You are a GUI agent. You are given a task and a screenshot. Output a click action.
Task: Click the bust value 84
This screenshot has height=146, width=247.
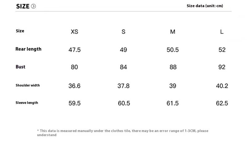pos(124,67)
